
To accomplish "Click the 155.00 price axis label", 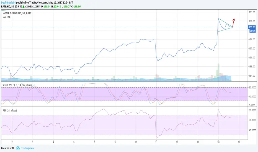I will click(252, 67).
